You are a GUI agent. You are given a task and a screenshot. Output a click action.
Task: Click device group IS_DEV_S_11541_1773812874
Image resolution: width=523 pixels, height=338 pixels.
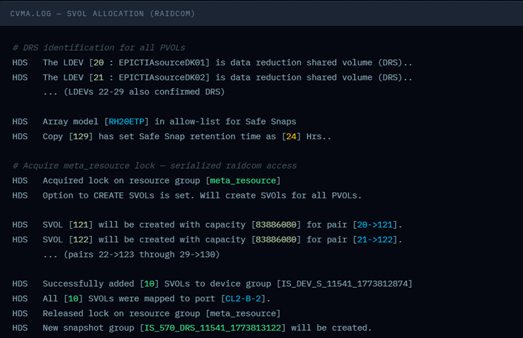(346, 284)
